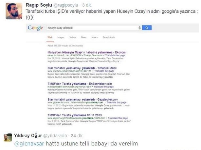The height and width of the screenshot is (150, 201).
Task: Click the Ragıp Soylu display name
Action: 39,5
